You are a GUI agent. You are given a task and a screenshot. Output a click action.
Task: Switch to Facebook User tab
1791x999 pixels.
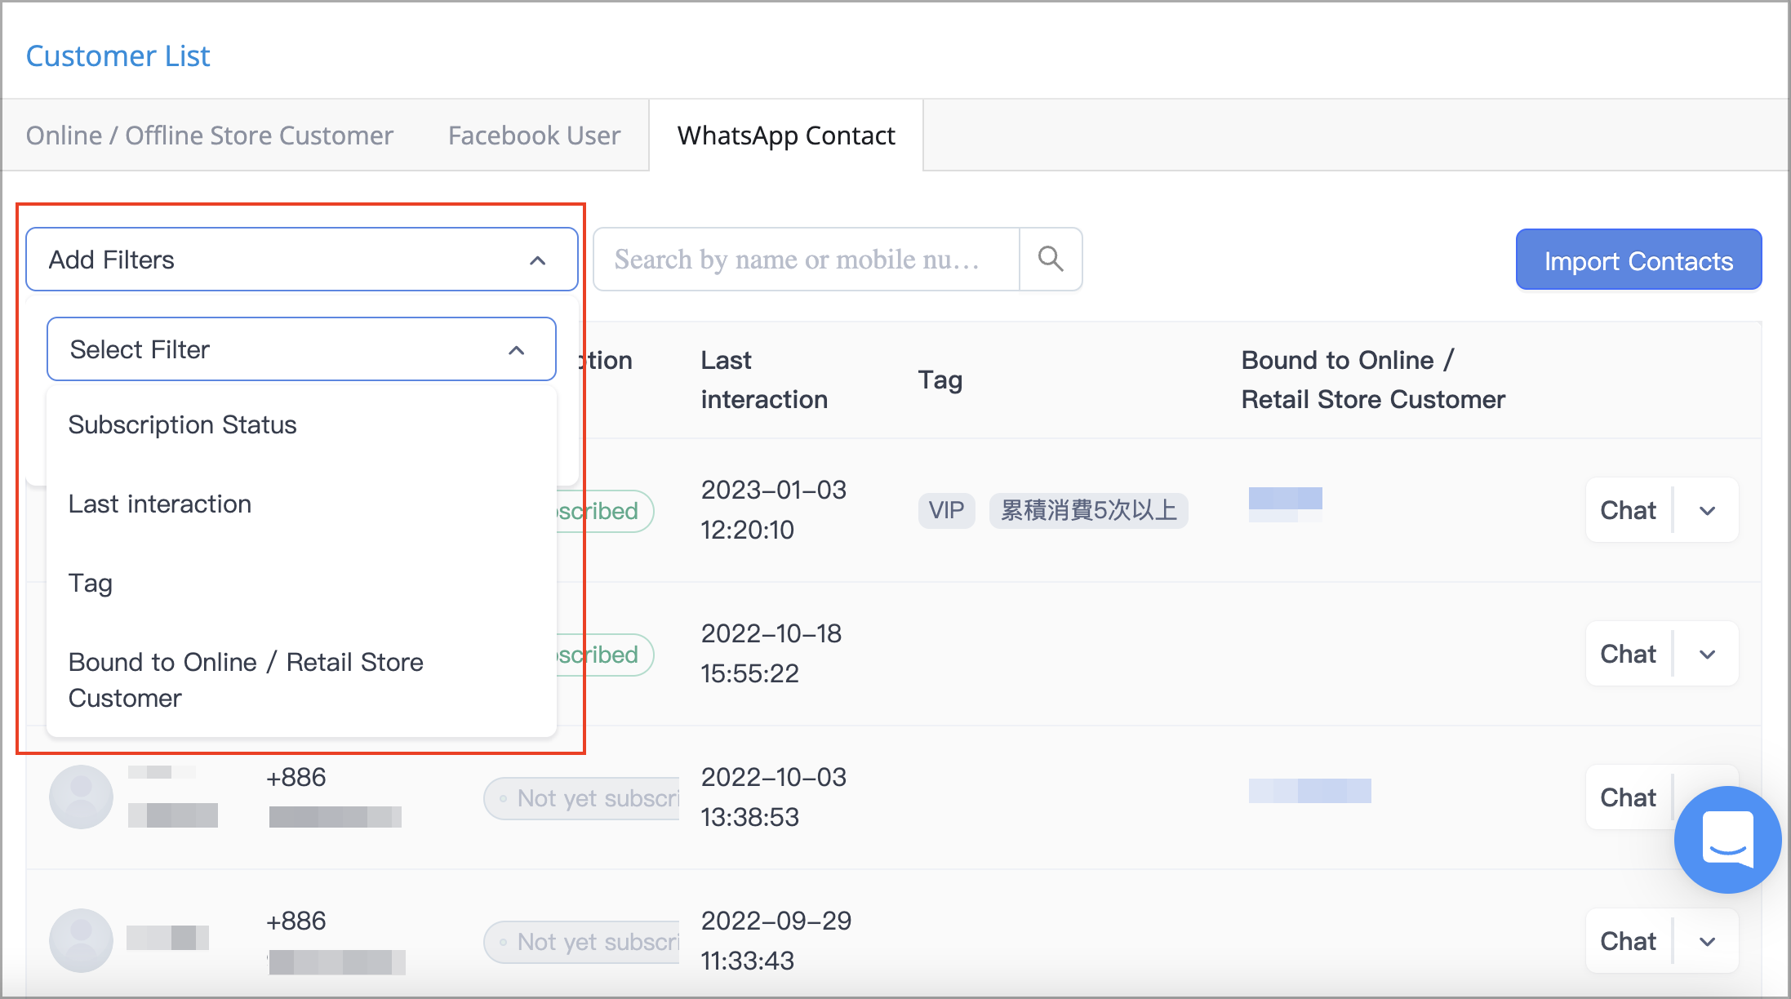[x=535, y=135]
